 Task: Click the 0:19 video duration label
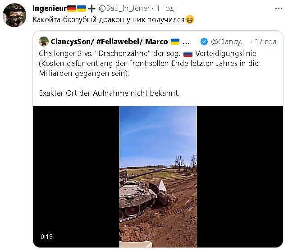click(46, 236)
